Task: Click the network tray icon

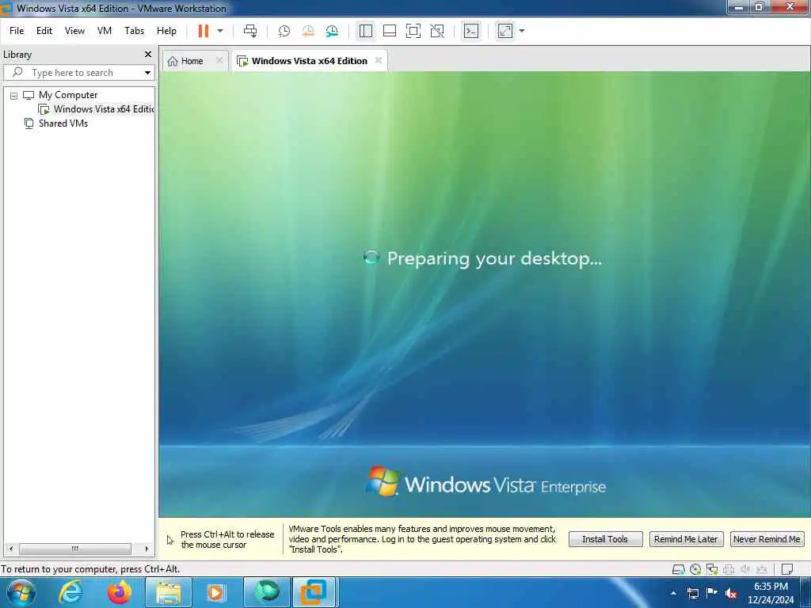Action: 693,594
